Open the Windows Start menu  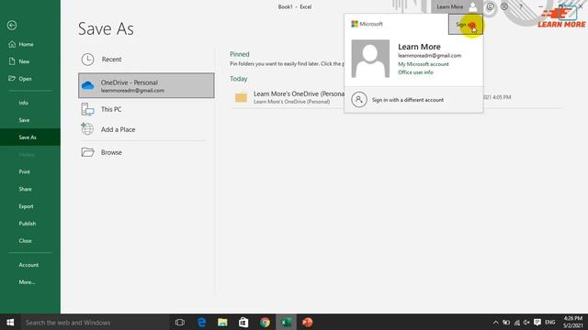[10, 322]
